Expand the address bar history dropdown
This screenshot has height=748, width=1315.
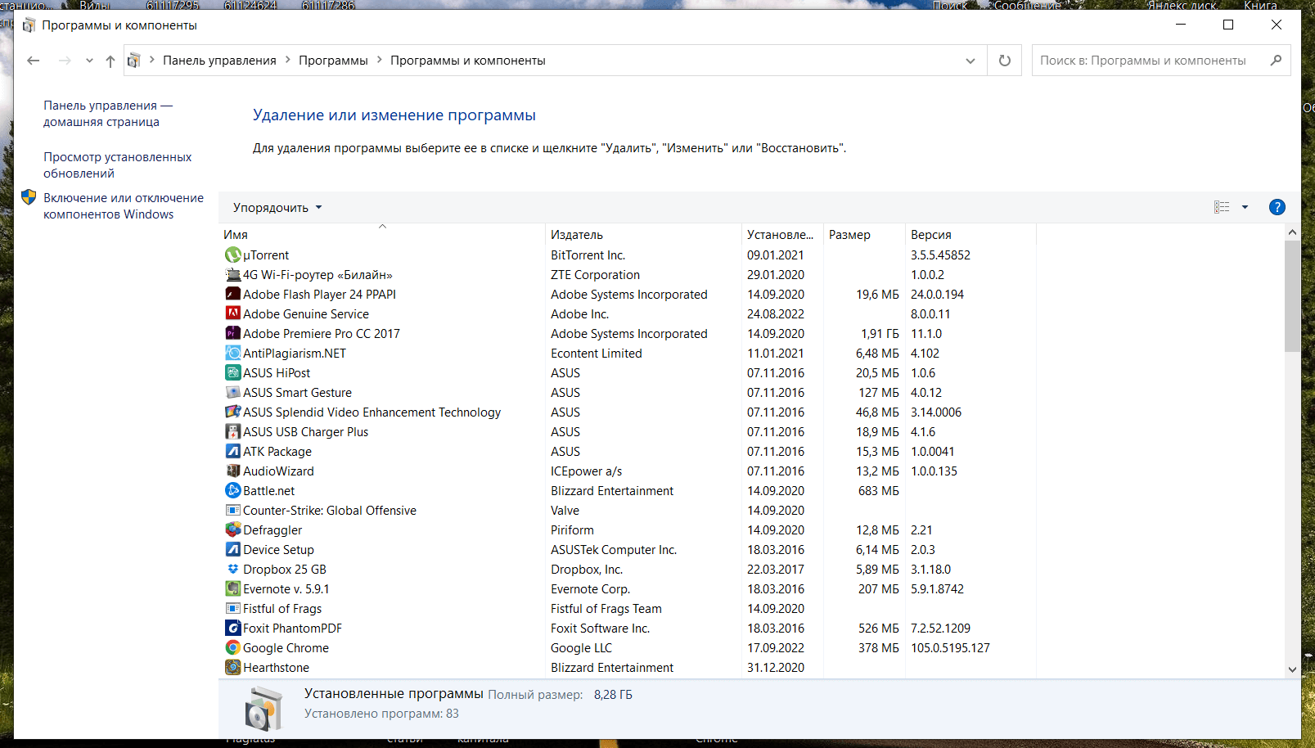970,61
